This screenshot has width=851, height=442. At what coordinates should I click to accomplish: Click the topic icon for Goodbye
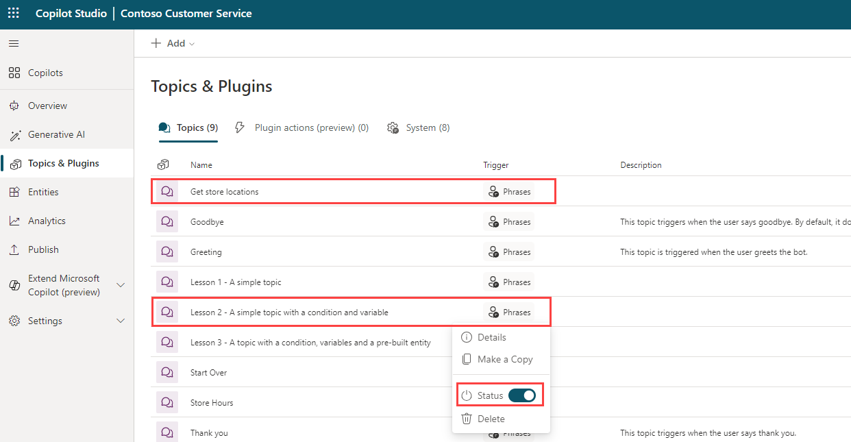pos(167,222)
